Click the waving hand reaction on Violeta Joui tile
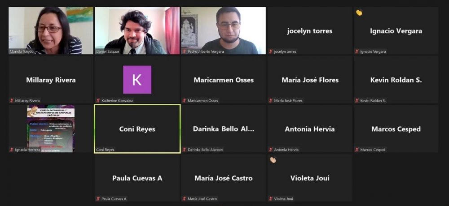Screen dimensions: 449x206 click(273, 160)
